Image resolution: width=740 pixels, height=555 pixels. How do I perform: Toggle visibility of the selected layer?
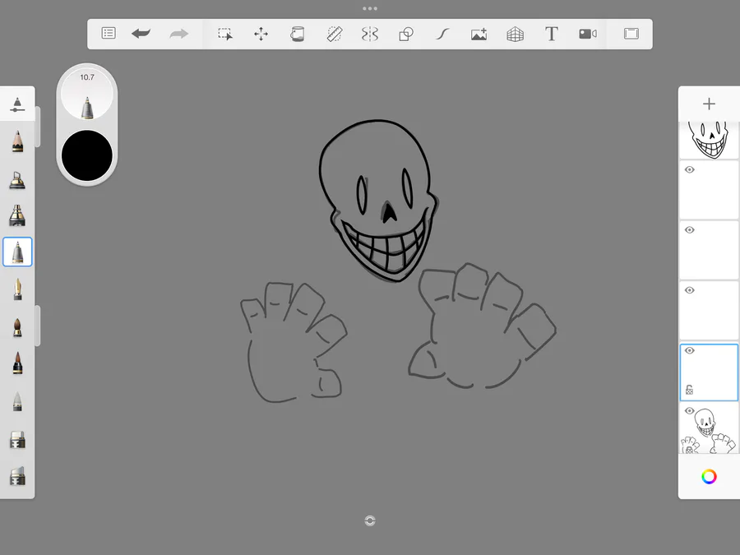pos(690,350)
